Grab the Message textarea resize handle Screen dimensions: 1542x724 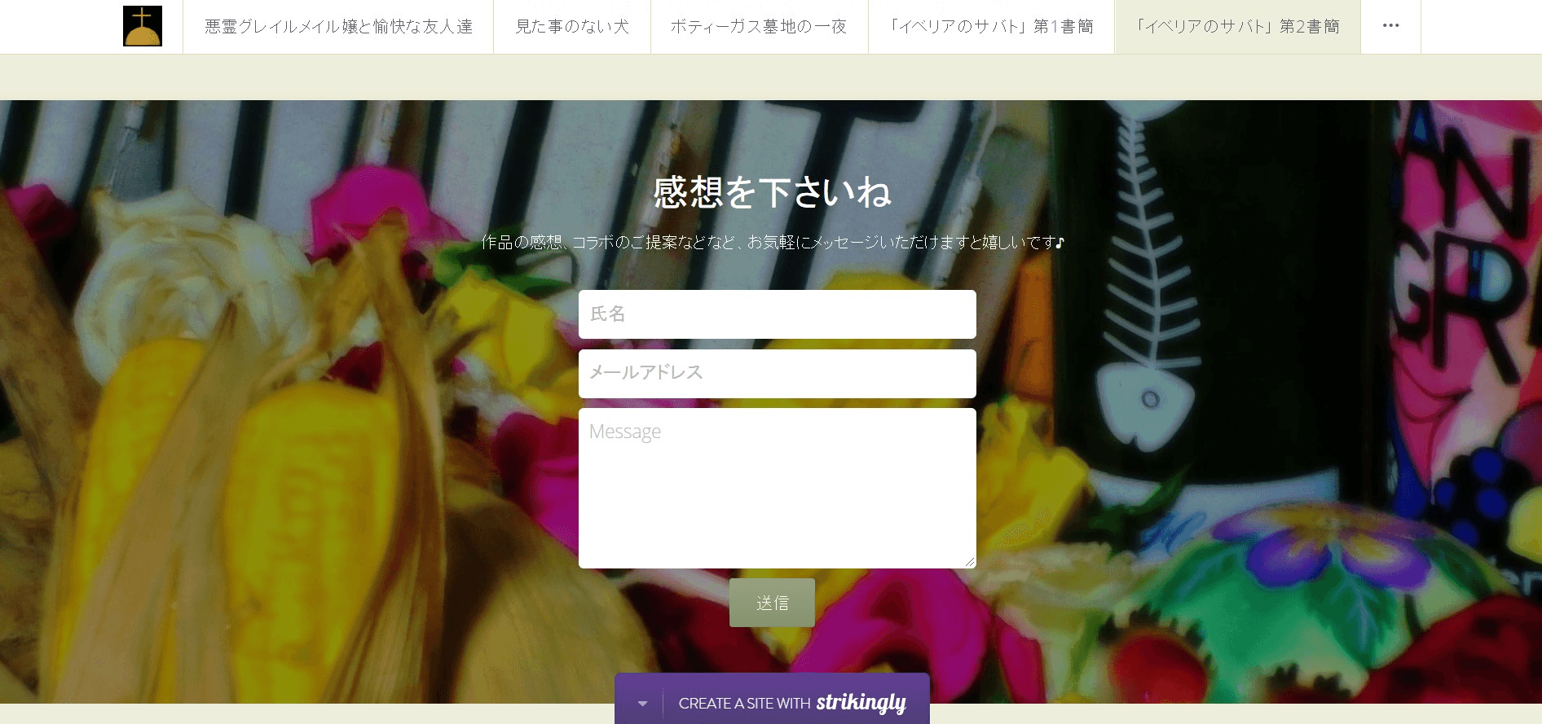click(x=969, y=562)
